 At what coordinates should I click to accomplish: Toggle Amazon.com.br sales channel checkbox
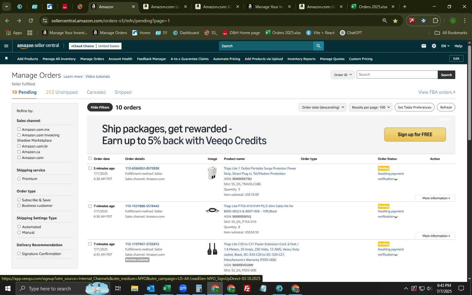(19, 146)
